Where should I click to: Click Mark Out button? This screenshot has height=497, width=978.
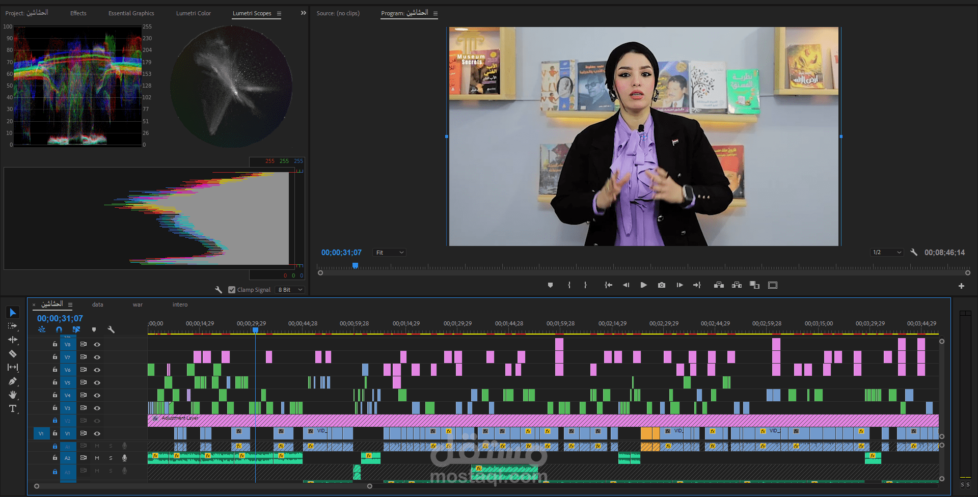[585, 285]
